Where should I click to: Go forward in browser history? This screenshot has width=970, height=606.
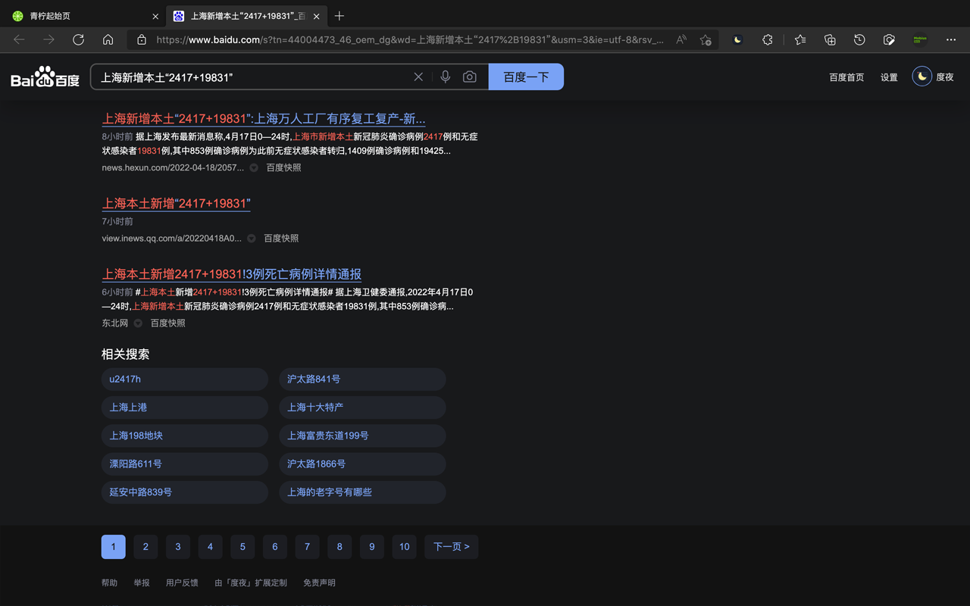pyautogui.click(x=48, y=39)
